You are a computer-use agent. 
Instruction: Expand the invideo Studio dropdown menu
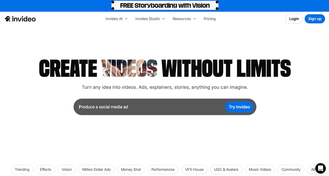coord(150,19)
